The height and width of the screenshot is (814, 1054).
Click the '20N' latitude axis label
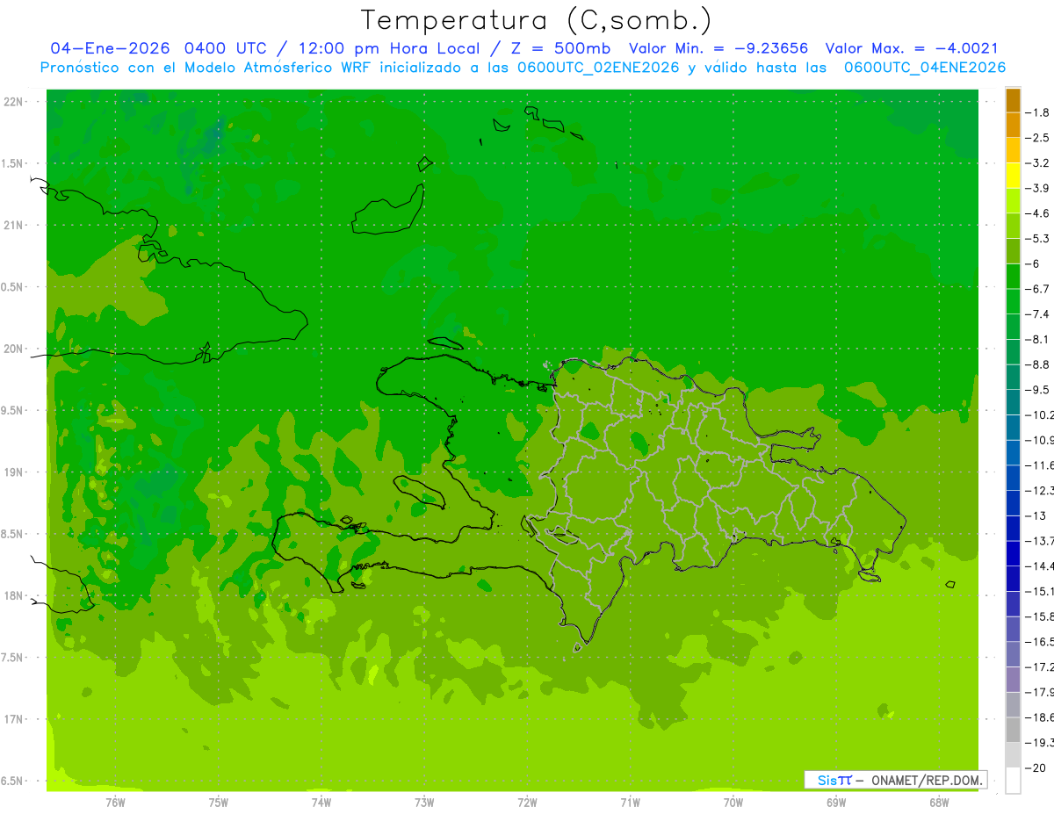14,349
